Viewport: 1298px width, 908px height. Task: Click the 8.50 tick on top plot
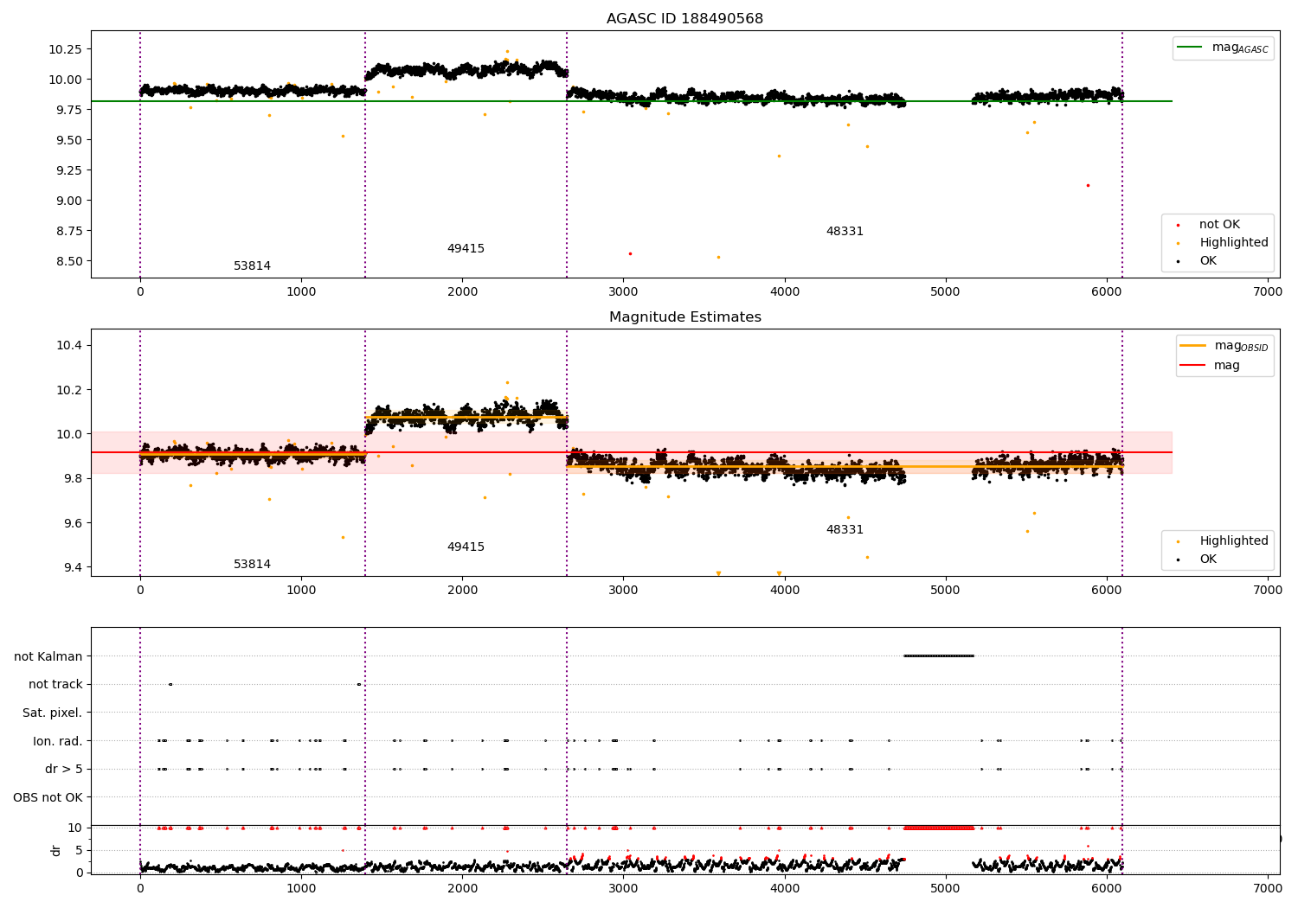pos(68,261)
